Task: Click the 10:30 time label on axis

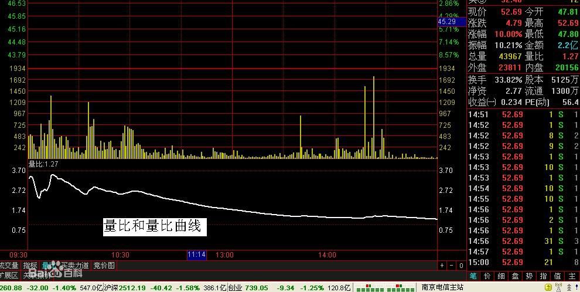Action: click(120, 255)
